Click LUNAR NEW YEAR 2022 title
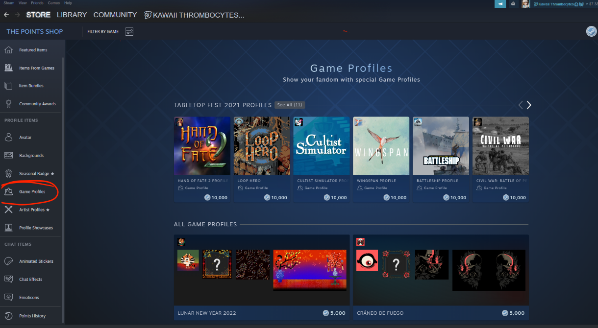Viewport: 598px width, 328px height. [206, 313]
